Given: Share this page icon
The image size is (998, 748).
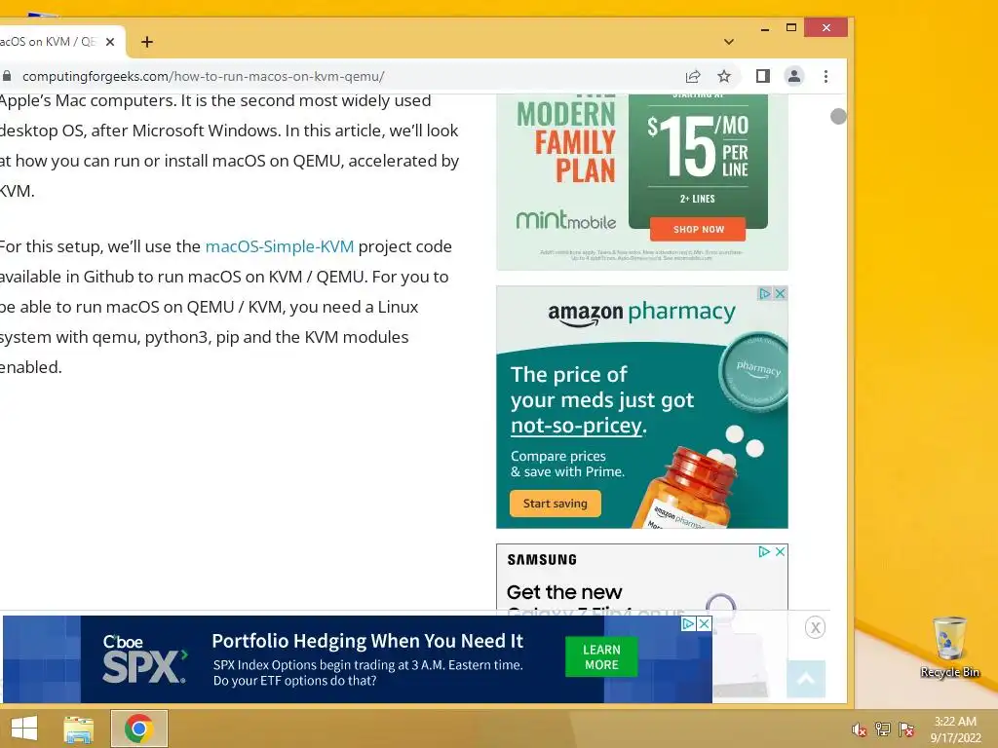Looking at the screenshot, I should 693,76.
